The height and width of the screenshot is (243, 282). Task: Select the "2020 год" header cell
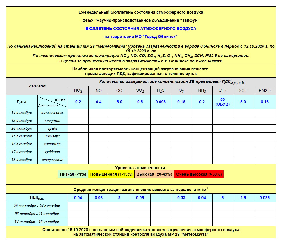click(x=37, y=86)
